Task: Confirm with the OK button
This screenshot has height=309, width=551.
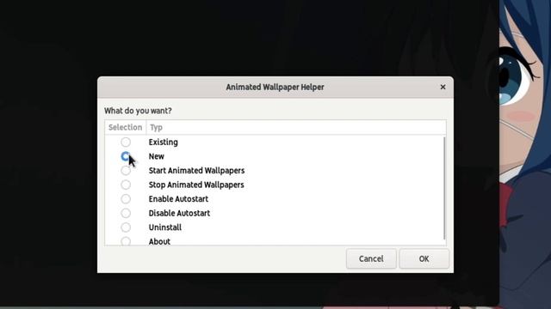Action: point(424,259)
